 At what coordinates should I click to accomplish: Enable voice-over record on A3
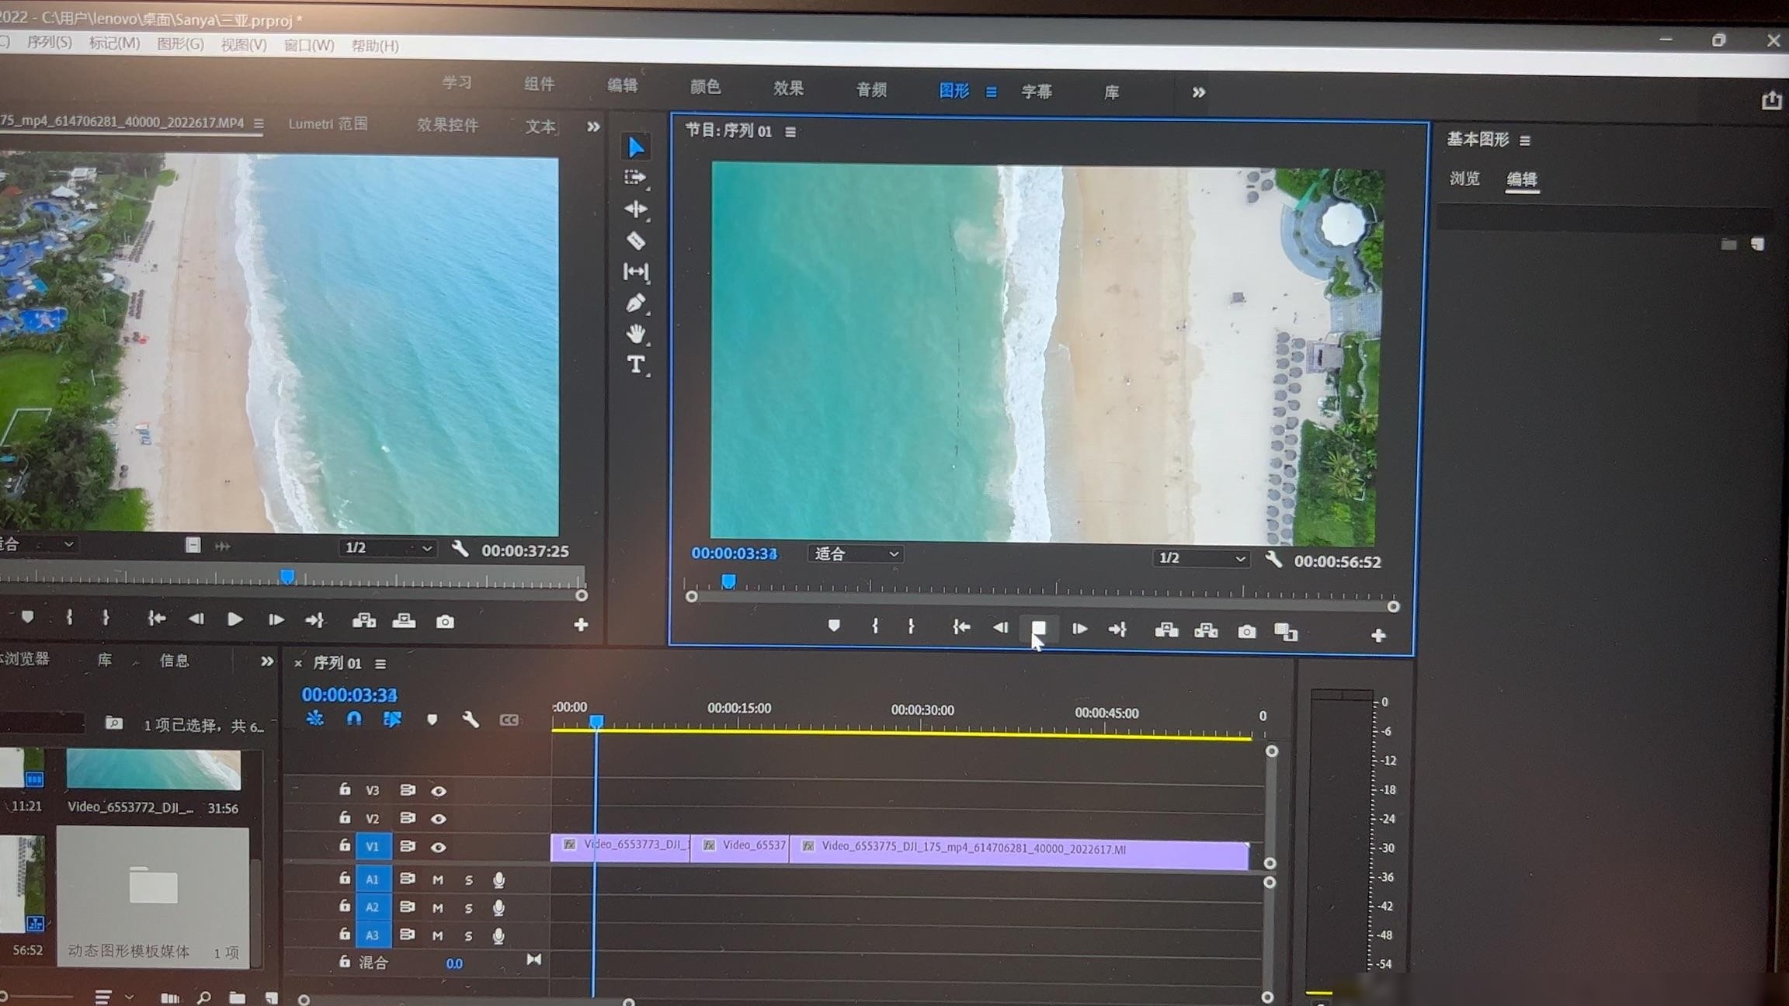[498, 936]
